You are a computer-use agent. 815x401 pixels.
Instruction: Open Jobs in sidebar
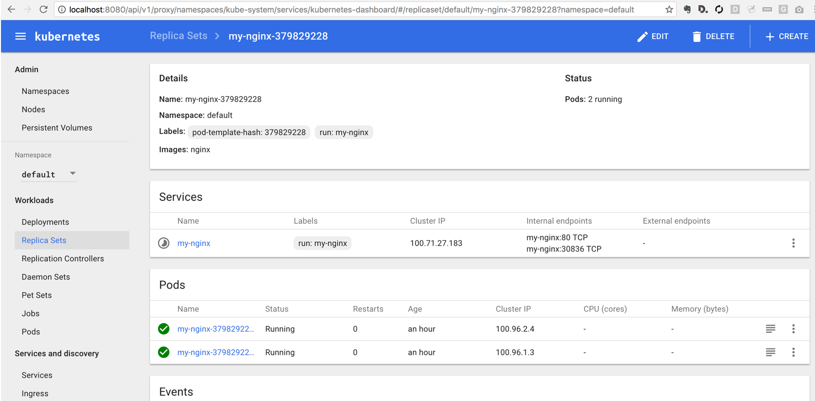pyautogui.click(x=30, y=314)
